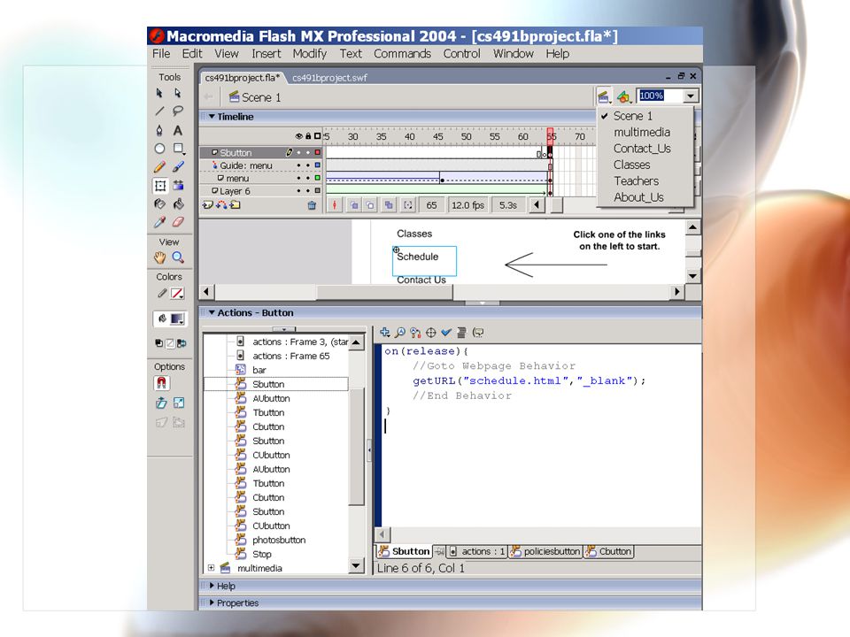
Task: Click the Insert Target Path crosshair icon
Action: [431, 332]
